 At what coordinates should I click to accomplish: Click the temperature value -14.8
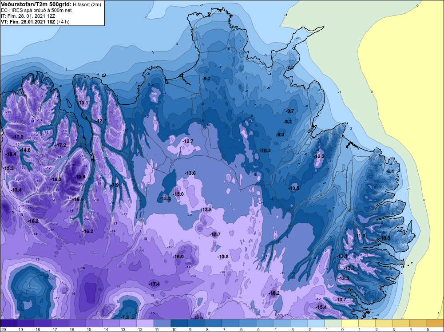(x=25, y=150)
